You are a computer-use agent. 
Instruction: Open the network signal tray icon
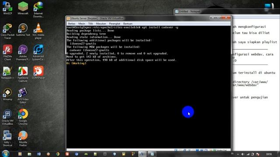click(248, 154)
